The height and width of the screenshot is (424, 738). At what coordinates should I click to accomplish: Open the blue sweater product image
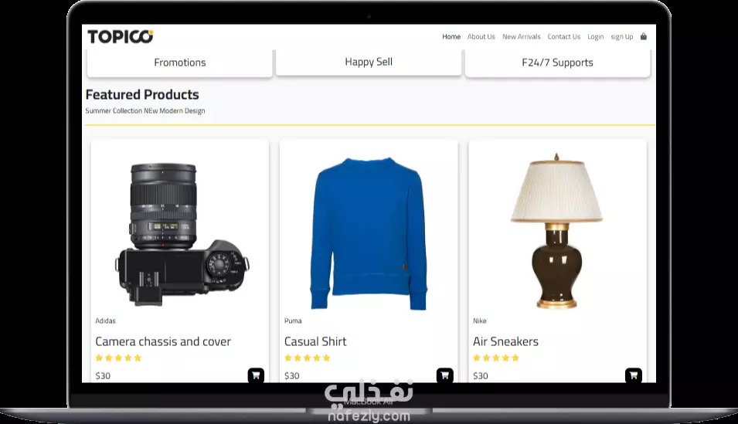click(369, 234)
